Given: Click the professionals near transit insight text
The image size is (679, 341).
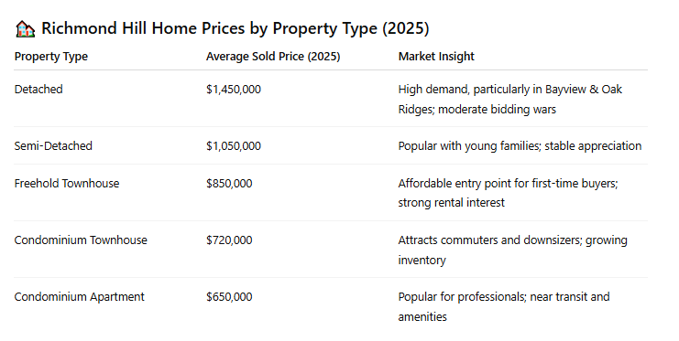Looking at the screenshot, I should click(504, 306).
